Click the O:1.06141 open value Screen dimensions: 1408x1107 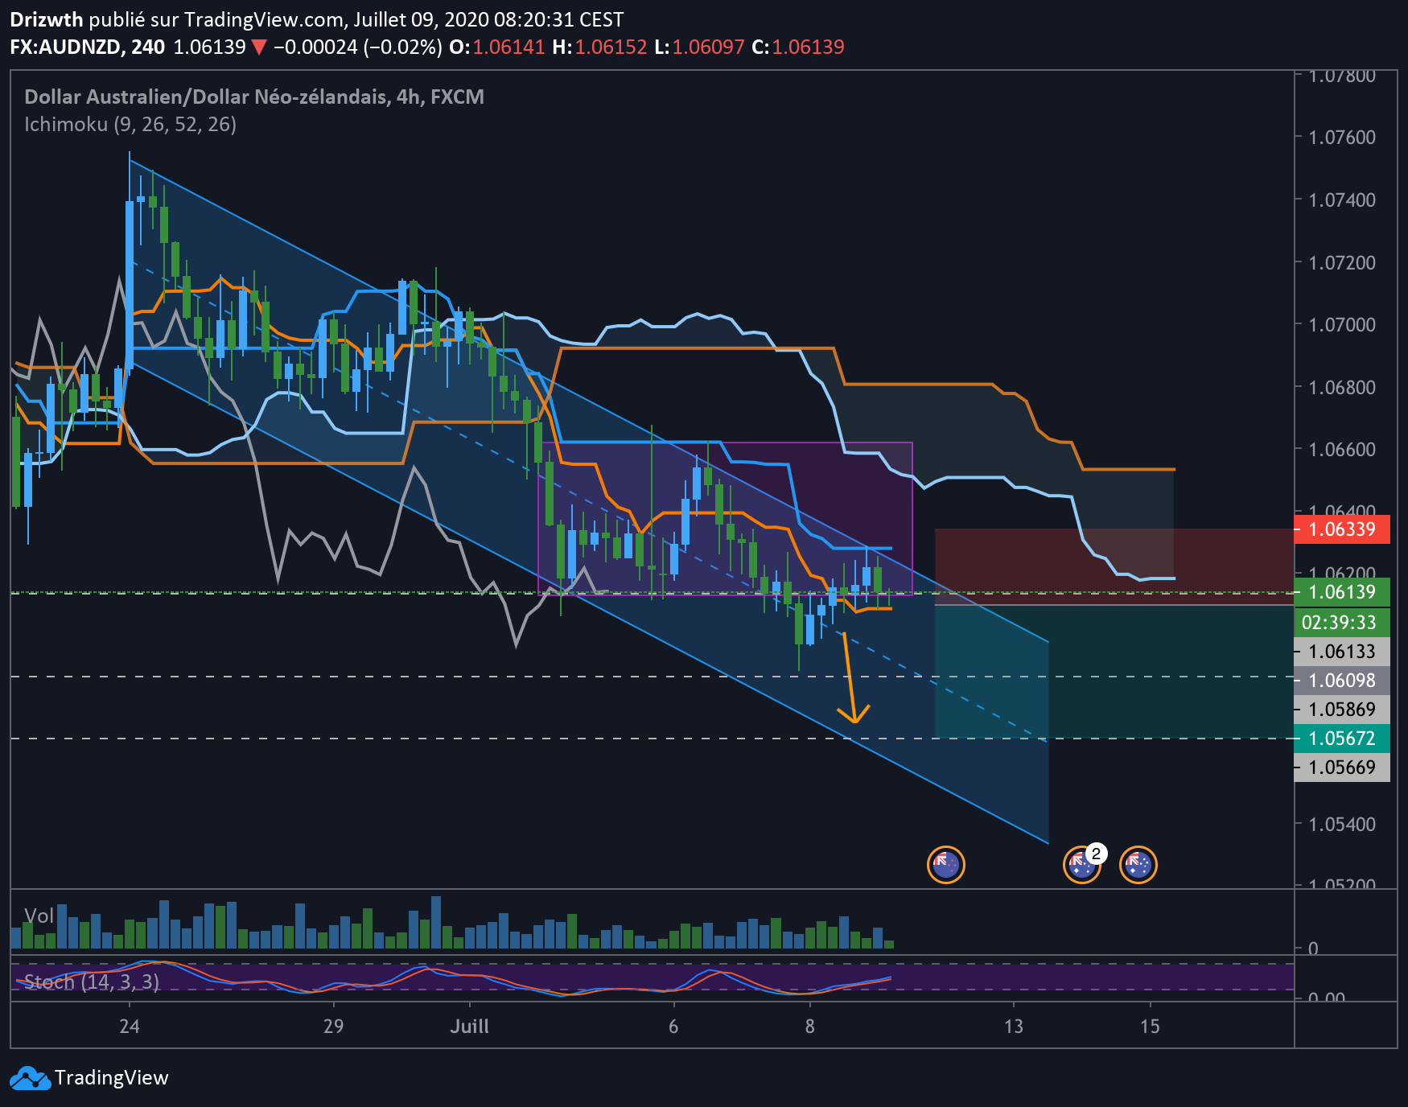(x=497, y=47)
